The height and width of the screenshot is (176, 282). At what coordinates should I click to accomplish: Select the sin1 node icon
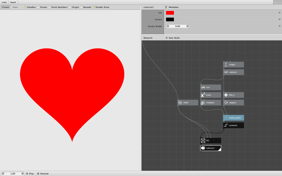tap(203, 87)
